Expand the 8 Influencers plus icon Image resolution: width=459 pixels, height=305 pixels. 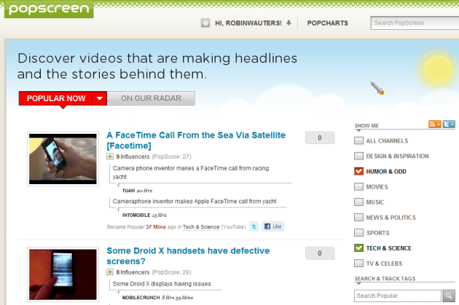pos(110,272)
